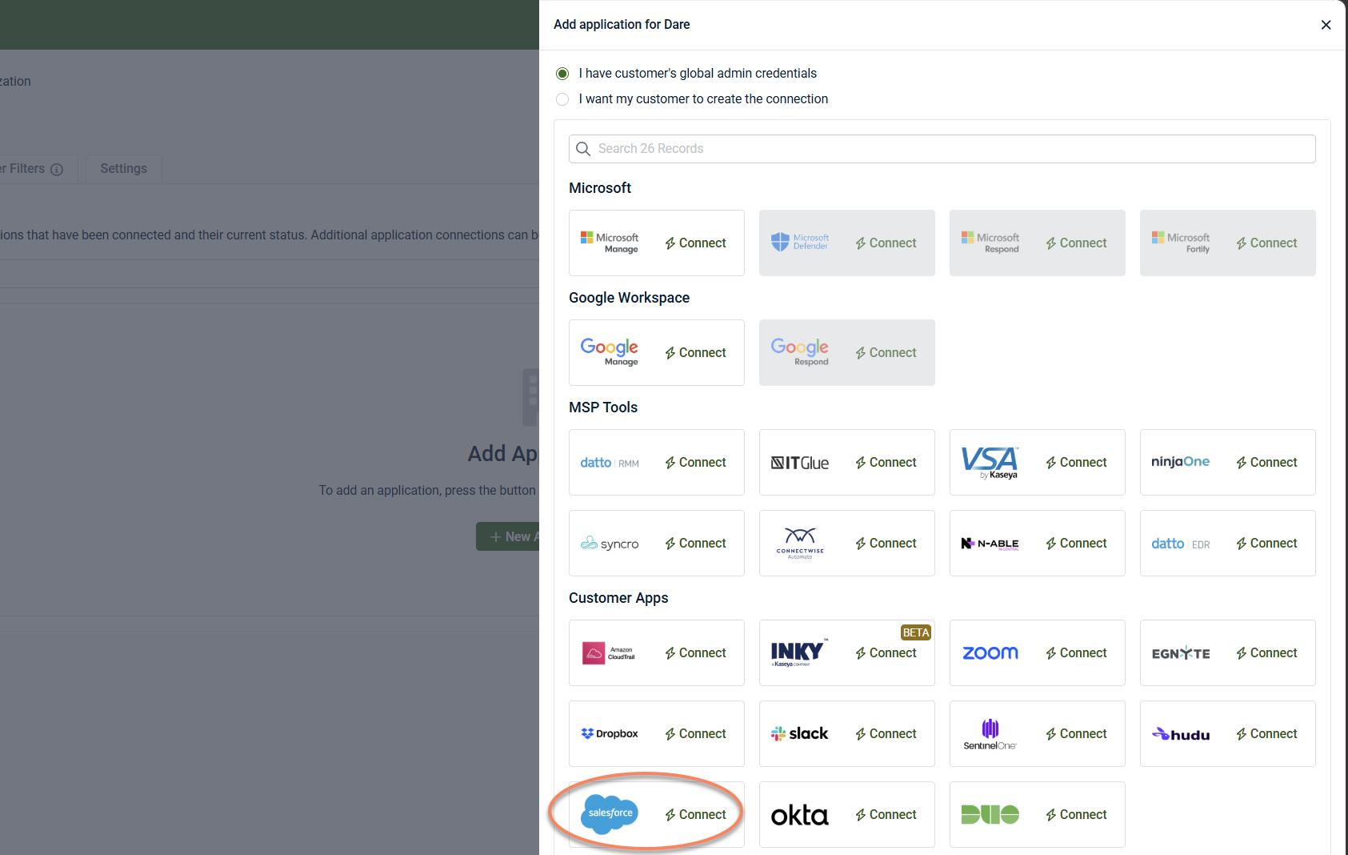Click the Dropbox logo
The width and height of the screenshot is (1348, 855).
point(610,734)
